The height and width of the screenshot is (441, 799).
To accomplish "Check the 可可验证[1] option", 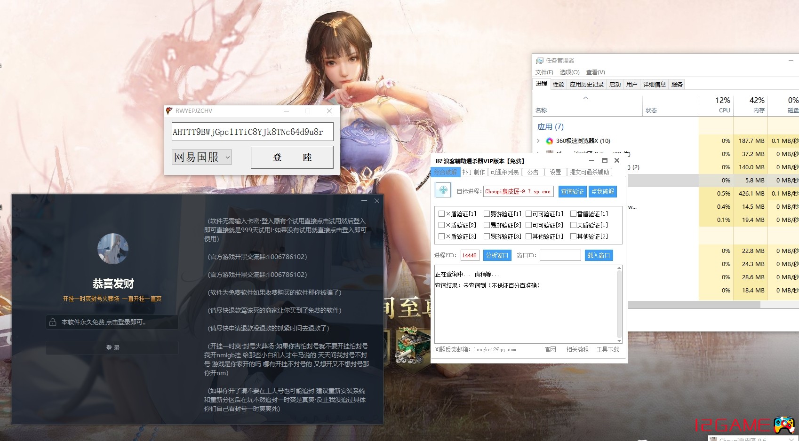I will [528, 214].
